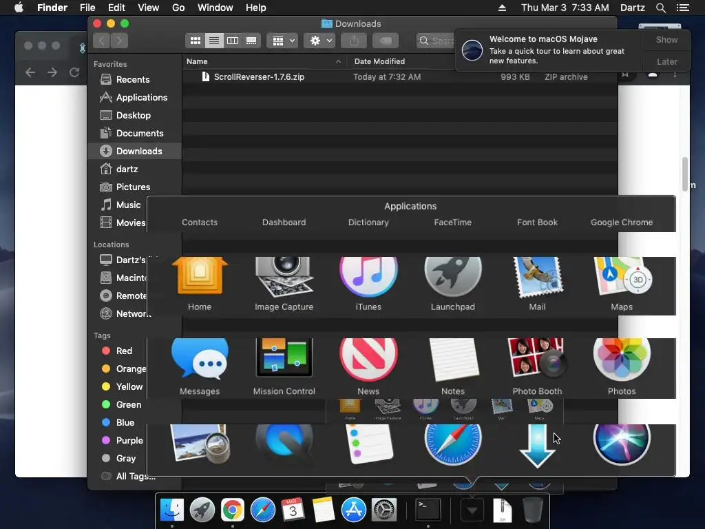Open the Help menu
705x529 pixels.
pyautogui.click(x=256, y=8)
